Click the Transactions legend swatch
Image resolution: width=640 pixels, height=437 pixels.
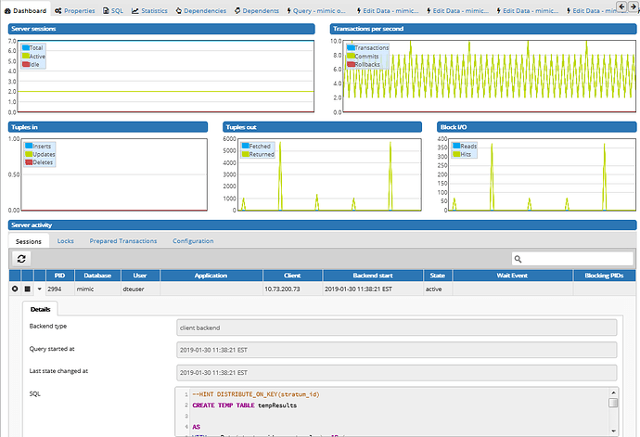tap(351, 47)
